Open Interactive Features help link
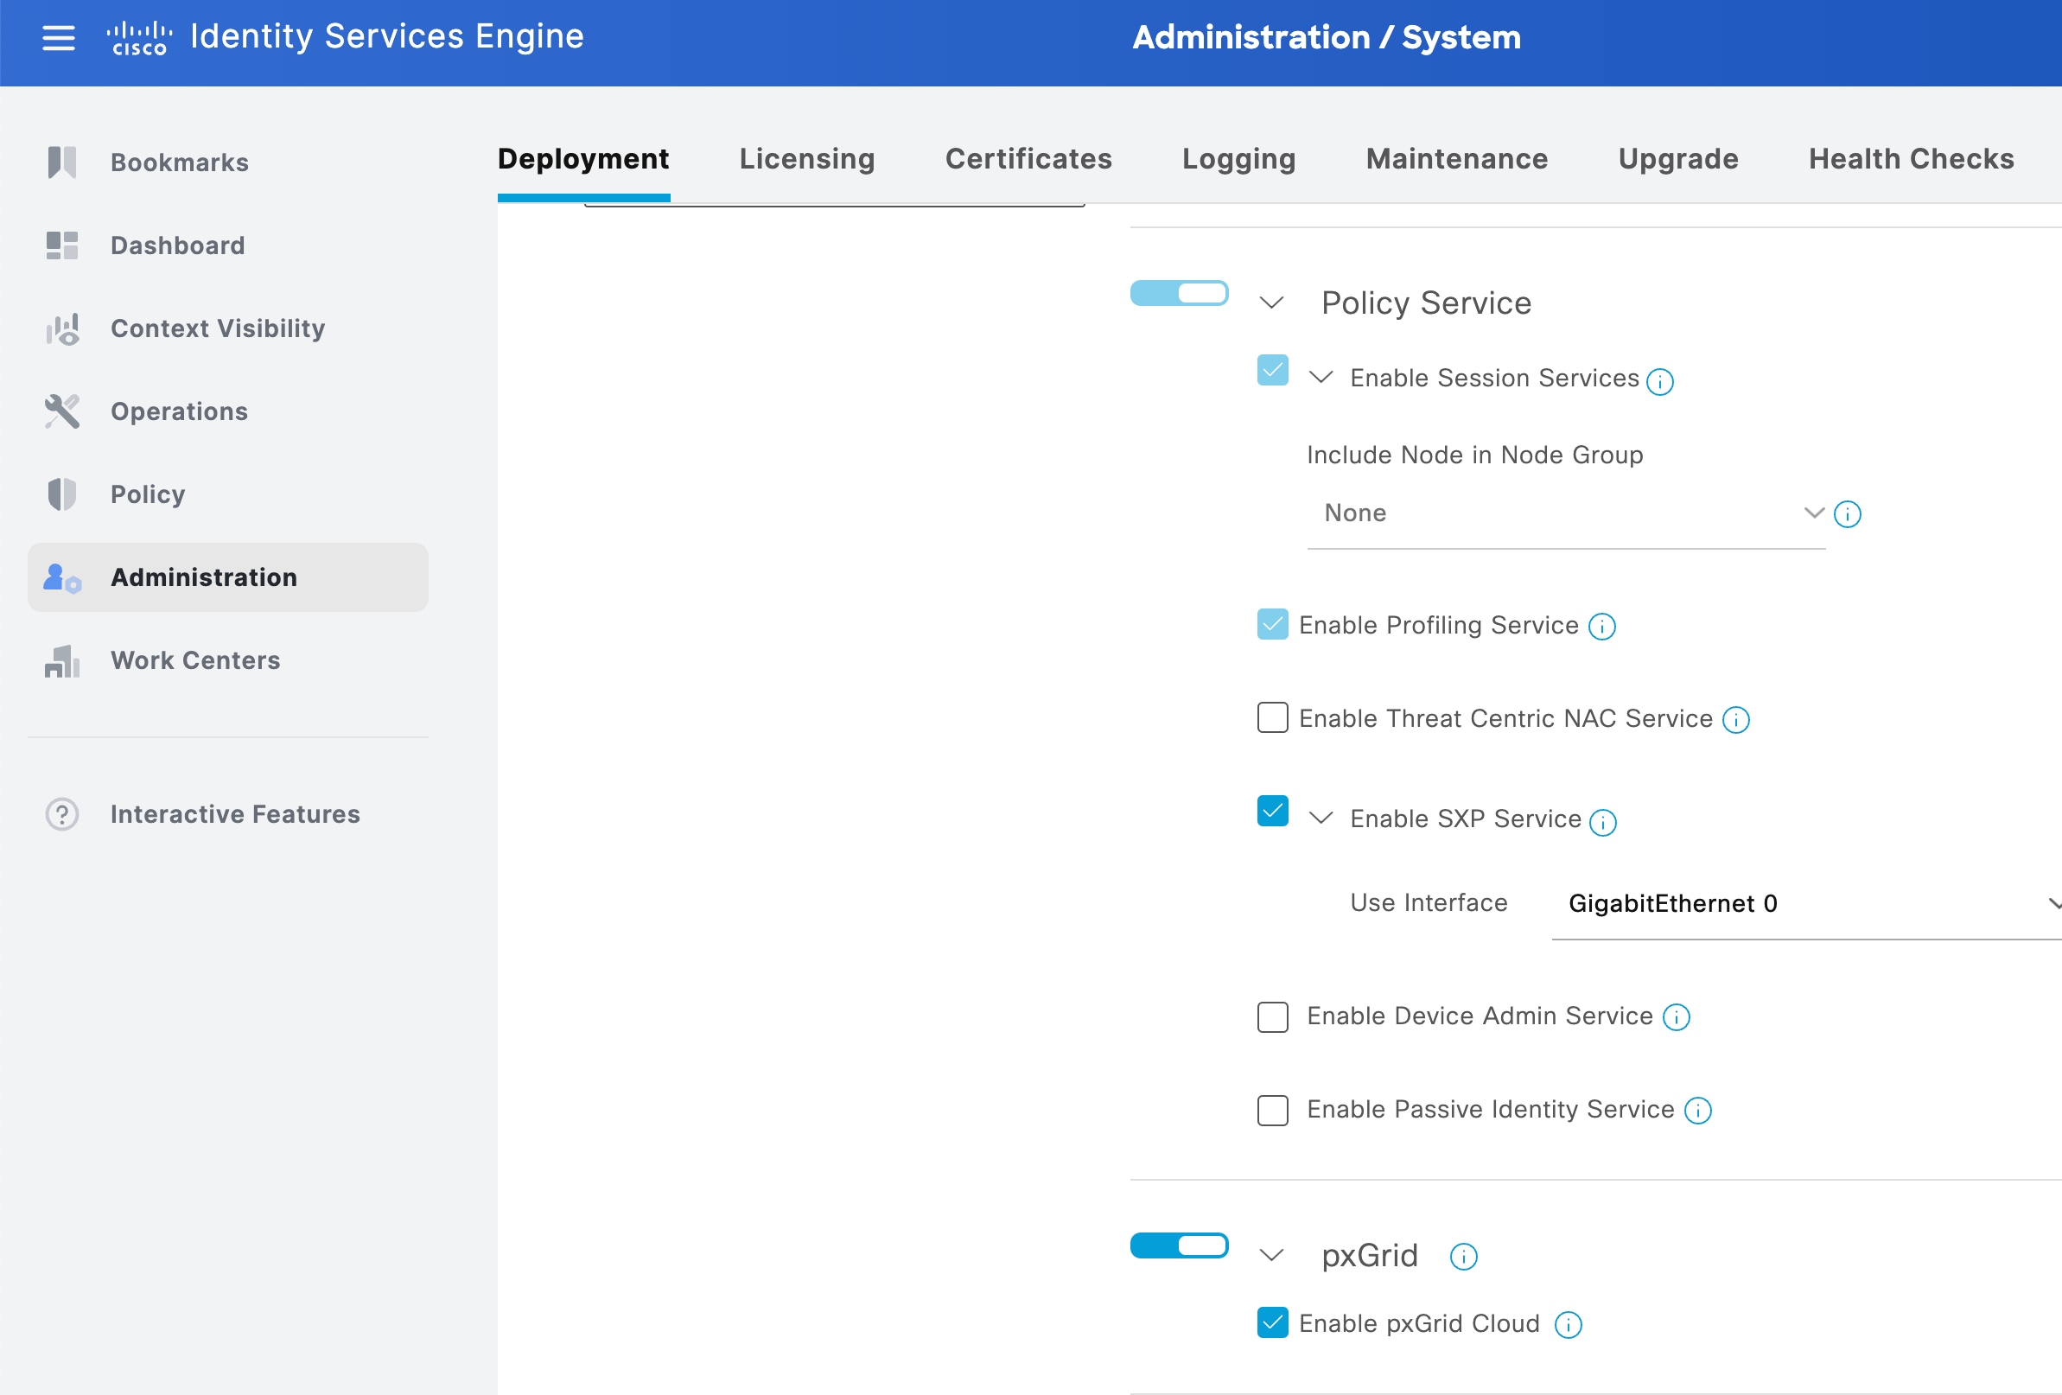Screen dimensions: 2062x1395 pos(234,815)
